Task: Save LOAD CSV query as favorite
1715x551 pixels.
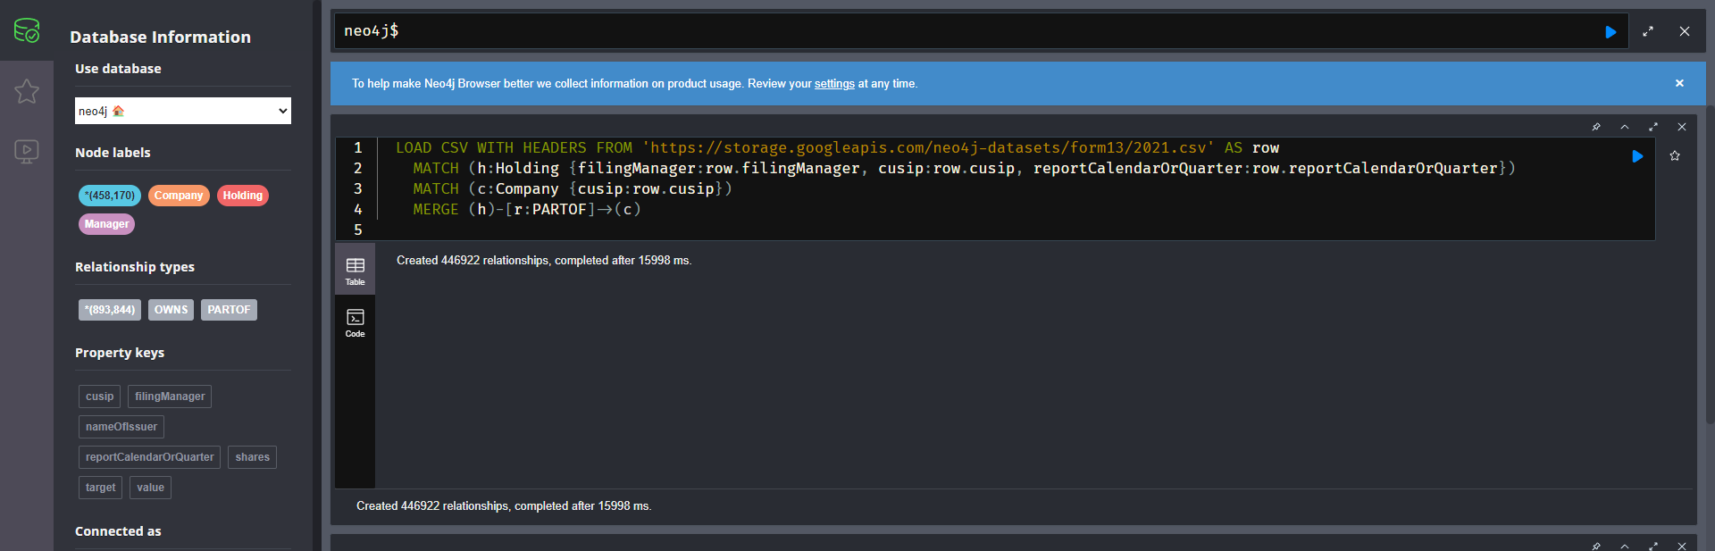Action: point(1675,155)
